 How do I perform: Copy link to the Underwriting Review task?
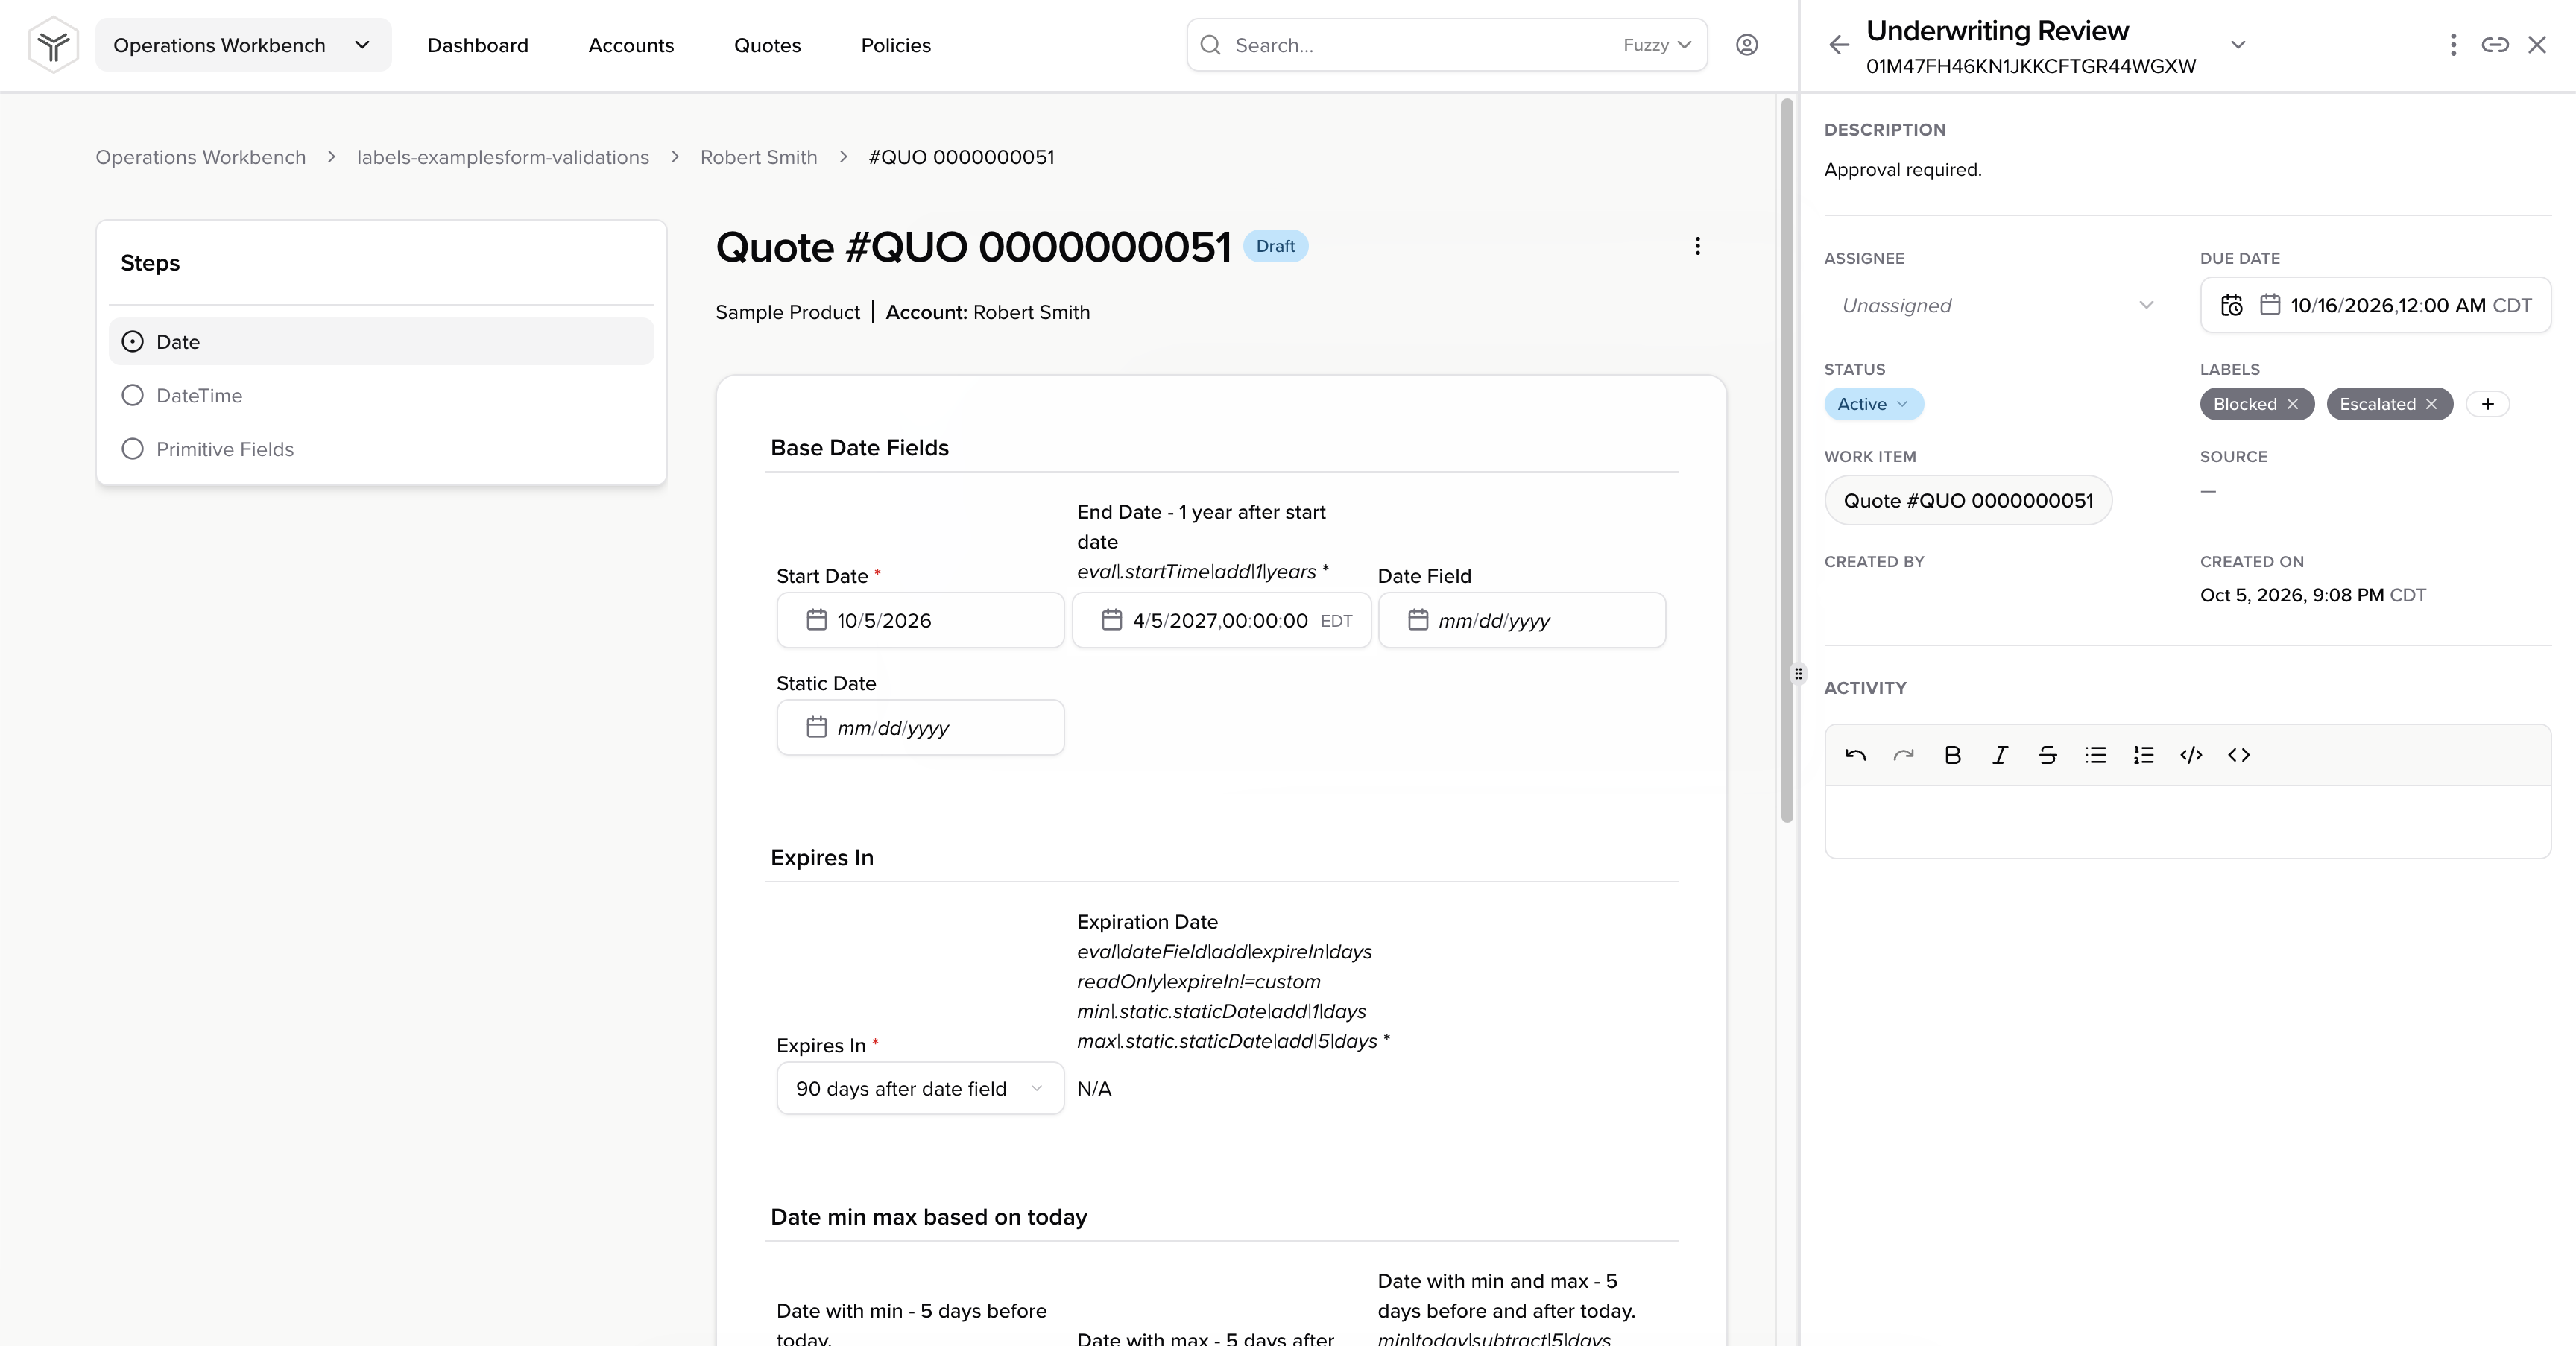[2495, 45]
